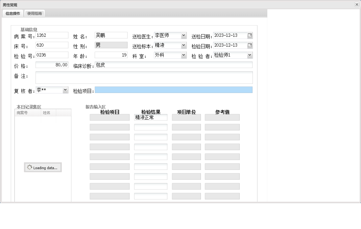This screenshot has height=229, width=361.
Task: Click the Loading data spinner icon
Action: tap(29, 167)
